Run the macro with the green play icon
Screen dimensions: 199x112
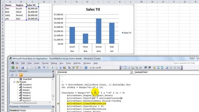pos(53,68)
